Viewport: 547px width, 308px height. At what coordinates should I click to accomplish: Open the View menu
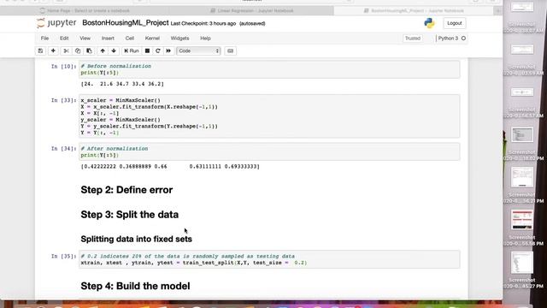pyautogui.click(x=85, y=38)
